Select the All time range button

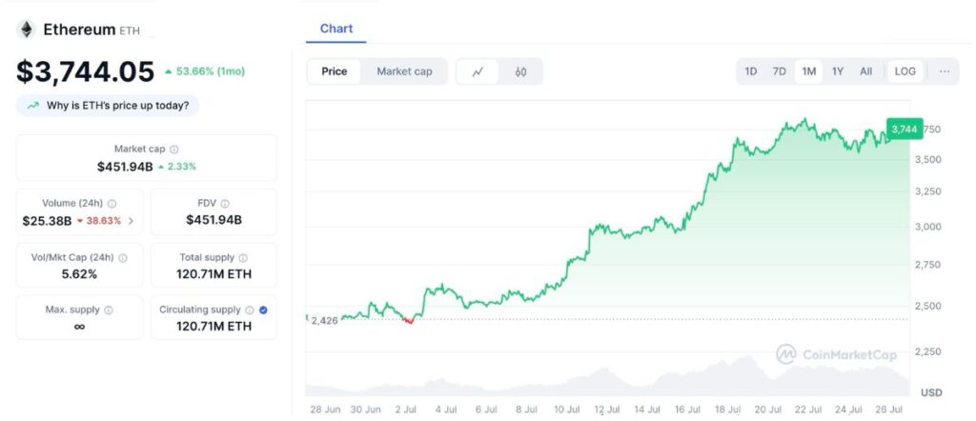click(x=865, y=71)
